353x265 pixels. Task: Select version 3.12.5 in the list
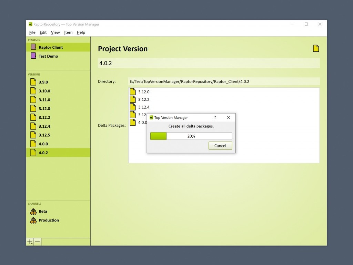tap(44, 135)
